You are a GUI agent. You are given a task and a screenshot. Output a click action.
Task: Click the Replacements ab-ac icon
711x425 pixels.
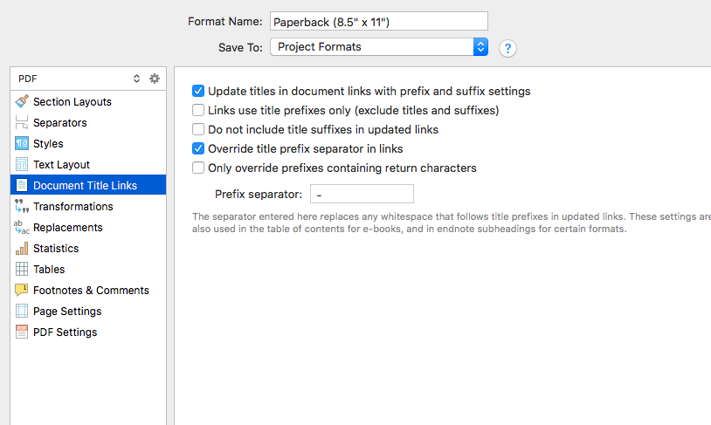[x=22, y=228]
